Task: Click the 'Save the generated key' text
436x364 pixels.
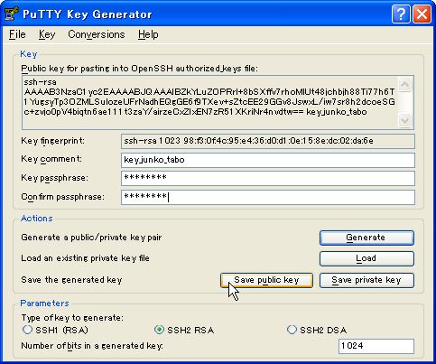Action: [71, 280]
